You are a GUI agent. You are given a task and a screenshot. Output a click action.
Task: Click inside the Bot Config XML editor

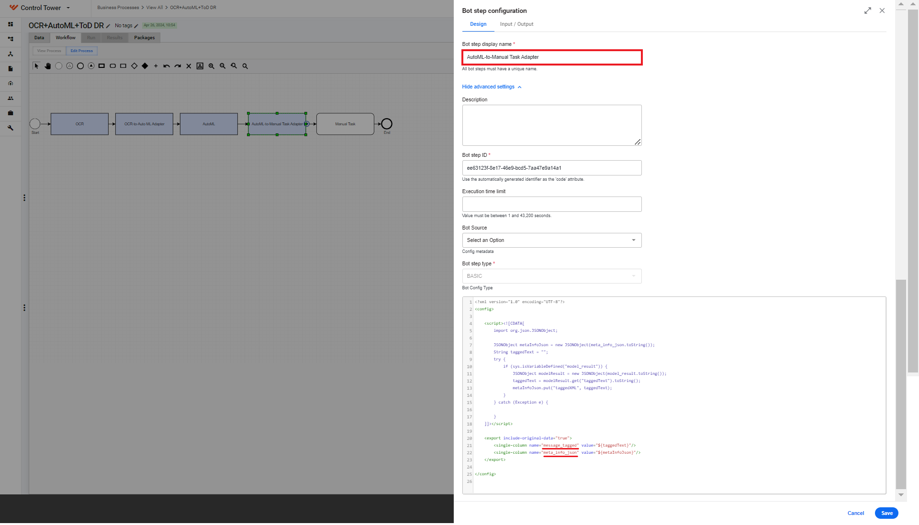pyautogui.click(x=674, y=395)
